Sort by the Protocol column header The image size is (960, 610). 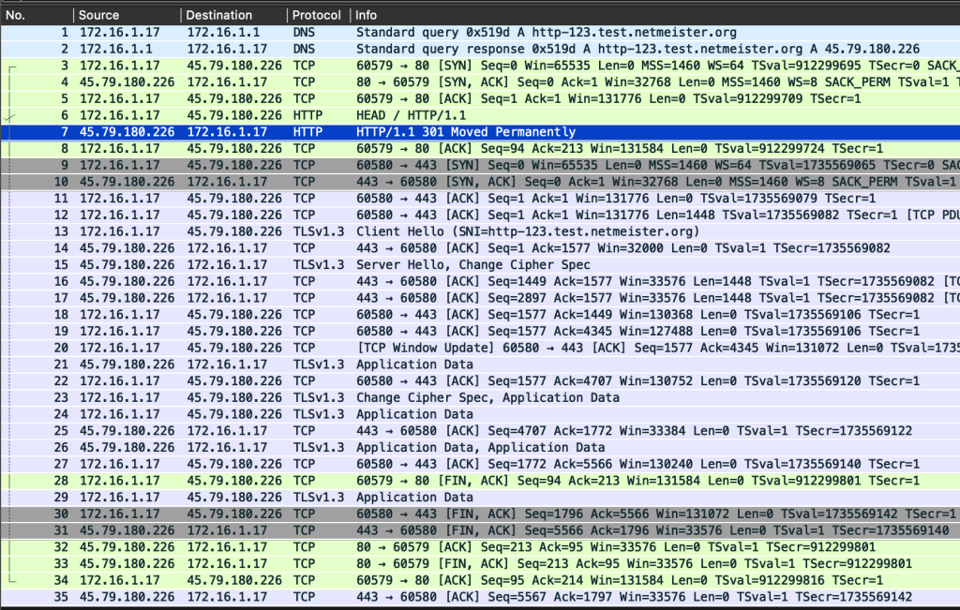(x=319, y=15)
